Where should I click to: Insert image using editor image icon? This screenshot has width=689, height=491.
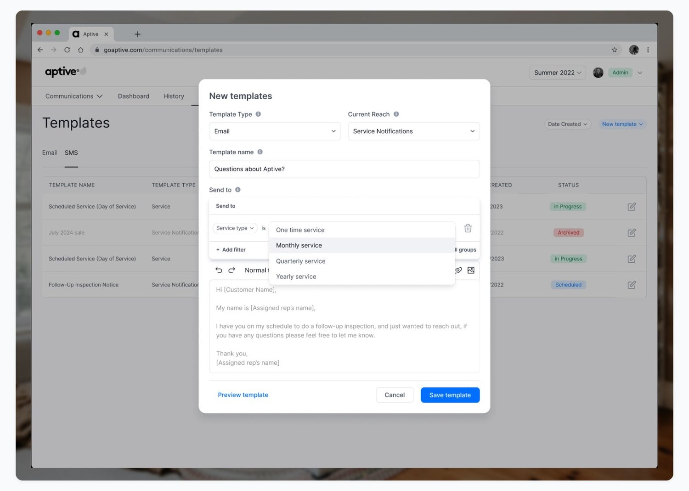coord(471,270)
